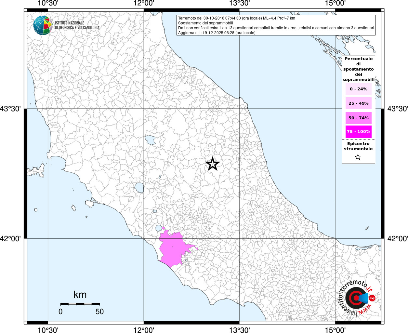Click the star symbol in the legend
The width and height of the screenshot is (408, 333).
click(358, 157)
